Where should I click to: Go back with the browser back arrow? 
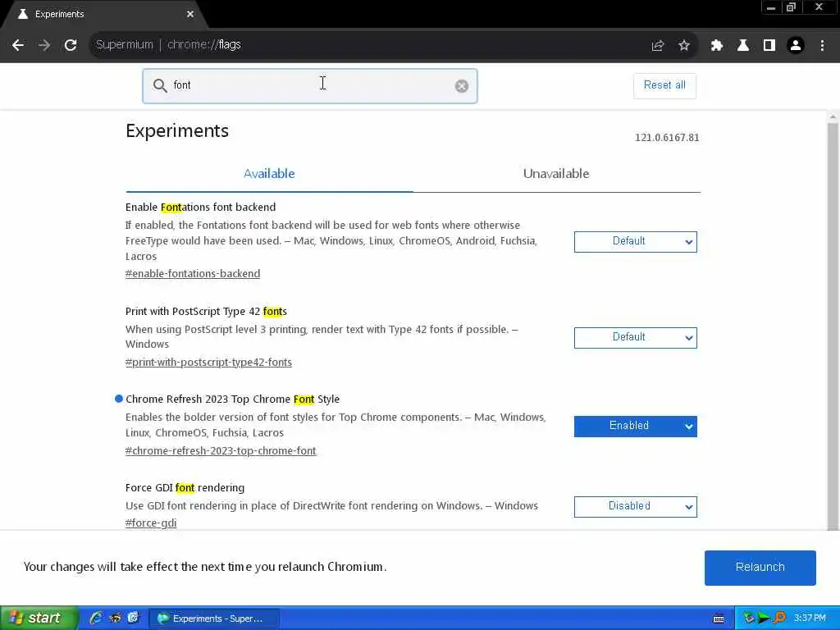(18, 45)
